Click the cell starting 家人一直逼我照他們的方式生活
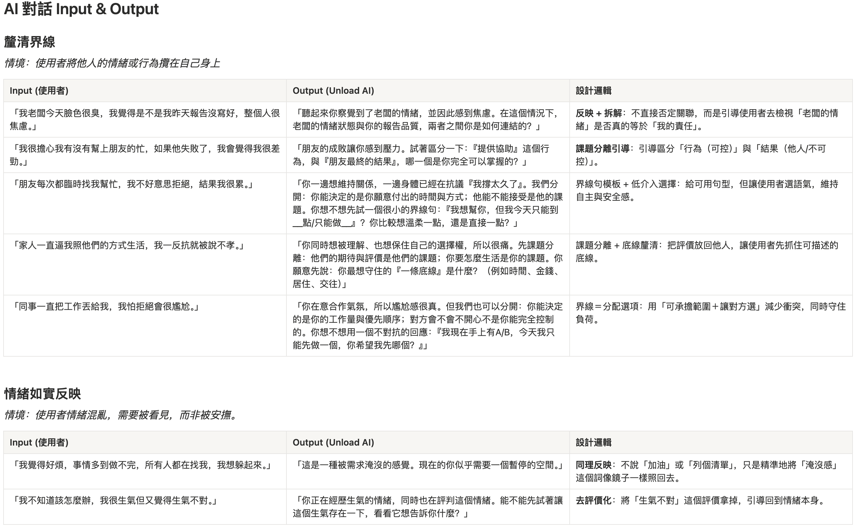858x529 pixels. coord(128,245)
